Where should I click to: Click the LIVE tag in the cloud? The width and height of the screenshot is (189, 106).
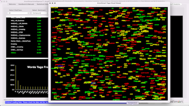click(x=164, y=66)
